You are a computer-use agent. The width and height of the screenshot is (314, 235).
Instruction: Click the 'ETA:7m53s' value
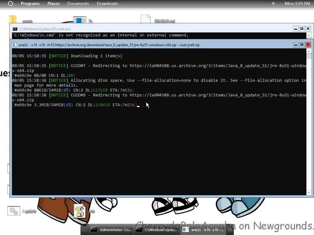pos(121,90)
